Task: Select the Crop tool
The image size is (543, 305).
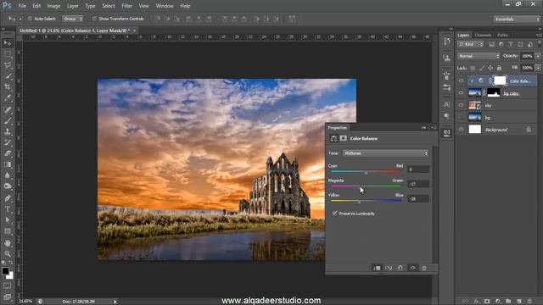Action: pyautogui.click(x=8, y=87)
